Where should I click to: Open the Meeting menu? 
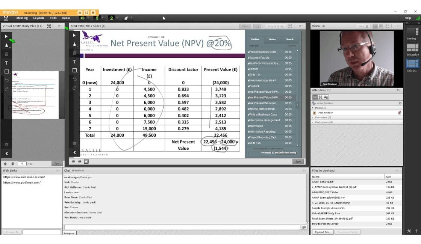(22, 18)
